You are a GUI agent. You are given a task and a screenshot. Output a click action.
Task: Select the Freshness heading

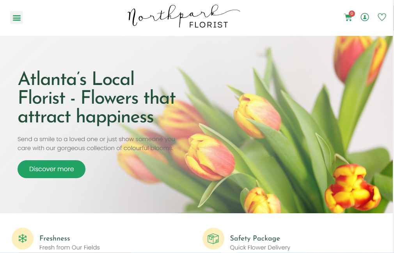tap(55, 238)
